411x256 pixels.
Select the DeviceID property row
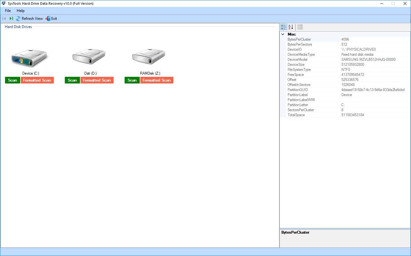coord(345,49)
